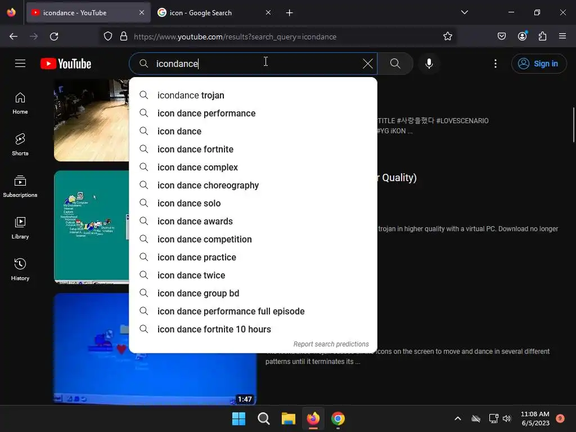Open the teal Windows desktop video thumbnail
The width and height of the screenshot is (576, 432).
pyautogui.click(x=92, y=227)
